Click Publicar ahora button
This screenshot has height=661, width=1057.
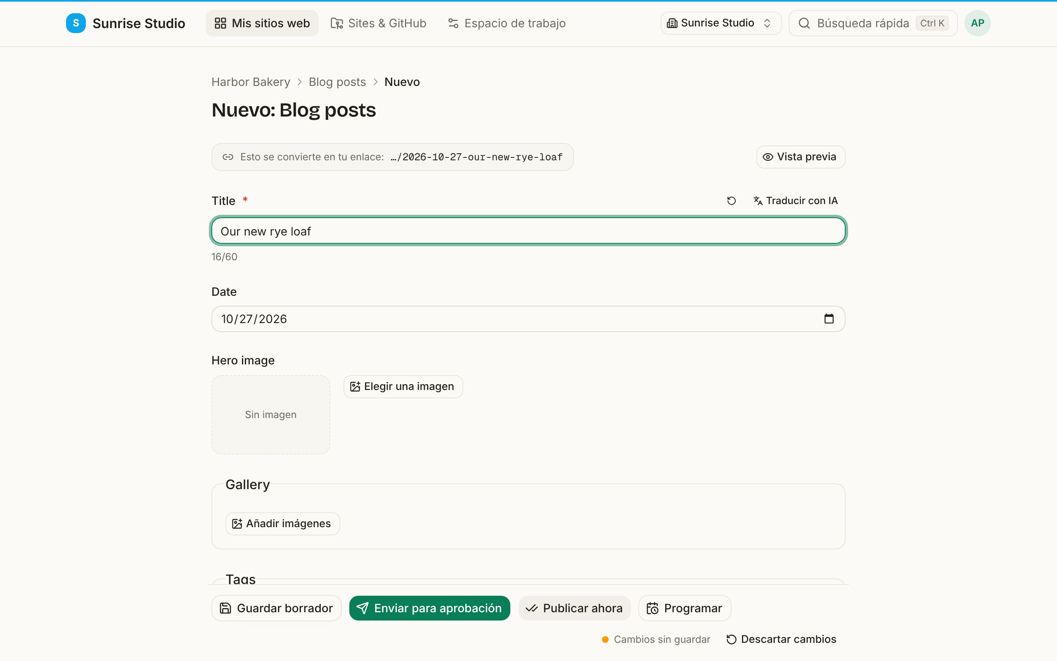[574, 608]
